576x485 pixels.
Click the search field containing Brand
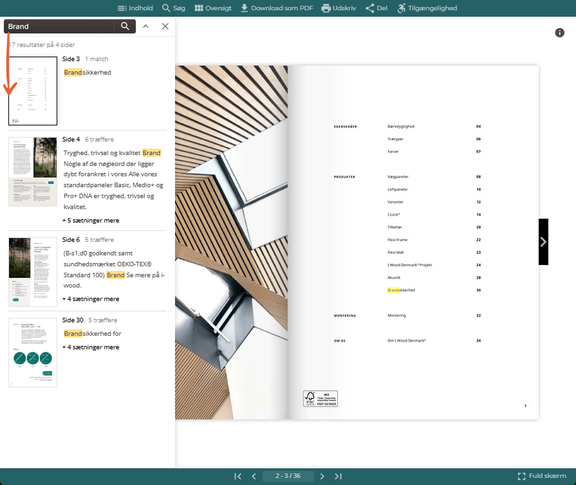[59, 26]
